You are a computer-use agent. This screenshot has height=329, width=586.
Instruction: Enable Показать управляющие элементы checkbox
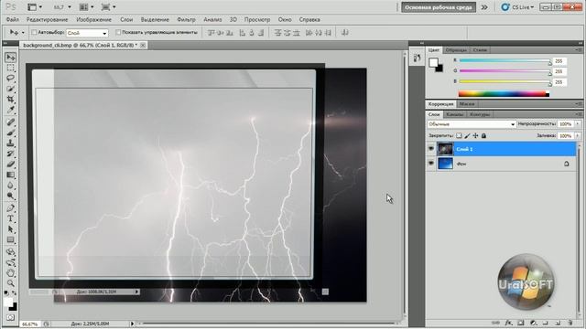pos(118,33)
